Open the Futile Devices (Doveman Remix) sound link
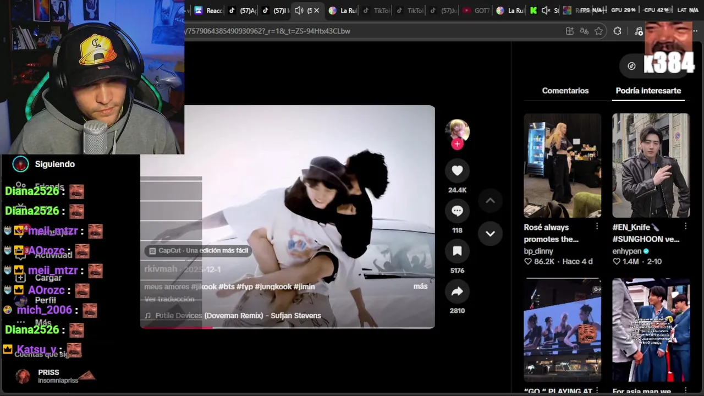The image size is (704, 396). [238, 316]
